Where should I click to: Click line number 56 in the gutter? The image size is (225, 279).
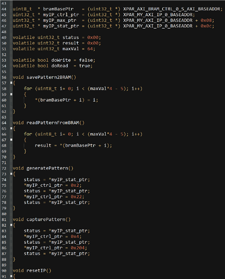pyautogui.click(x=4, y=77)
